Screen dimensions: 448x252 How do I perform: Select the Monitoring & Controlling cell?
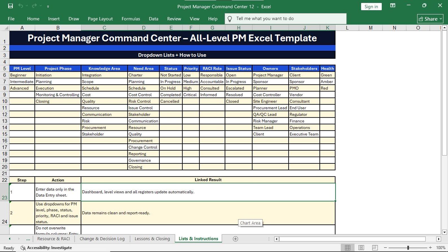click(58, 95)
